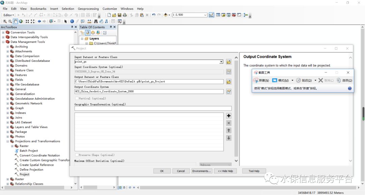The width and height of the screenshot is (365, 195).
Task: Add geographic transformation with plus button
Action: (x=228, y=116)
